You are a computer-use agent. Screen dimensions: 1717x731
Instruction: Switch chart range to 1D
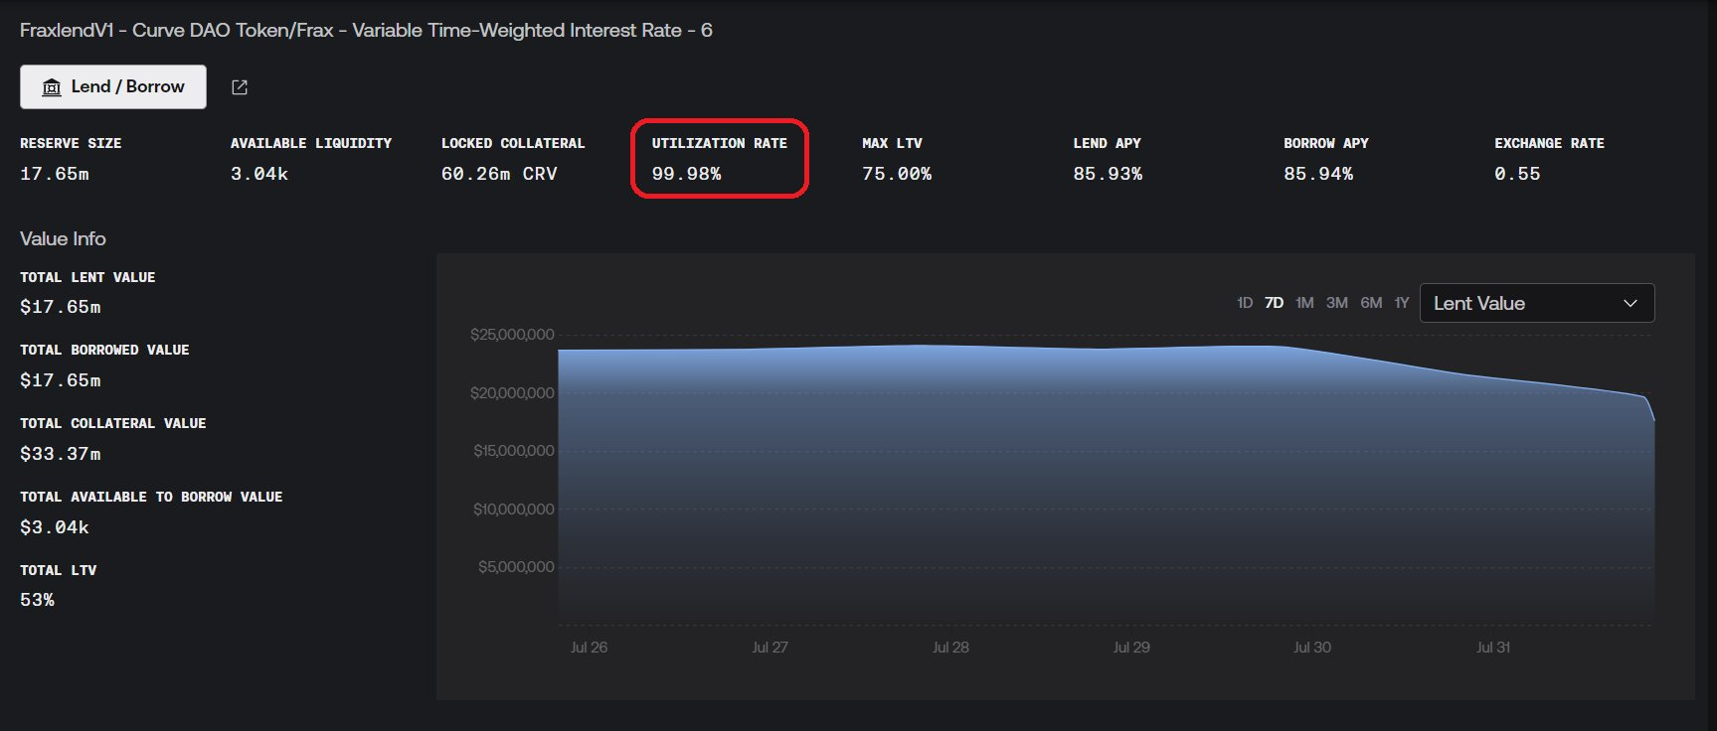coord(1245,303)
